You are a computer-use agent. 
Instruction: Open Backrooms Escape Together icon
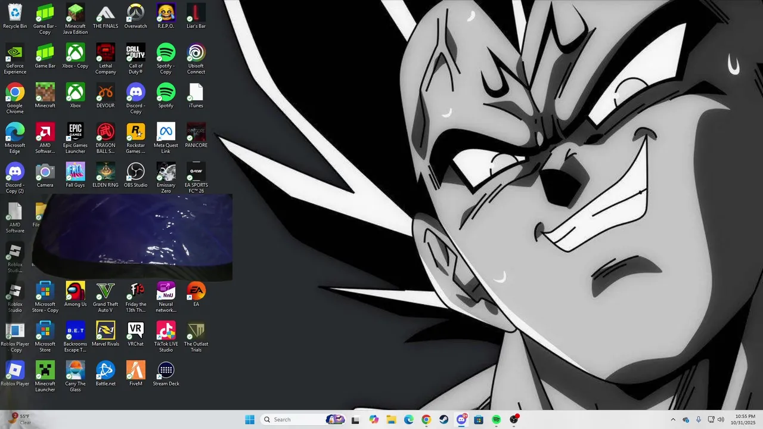(75, 337)
